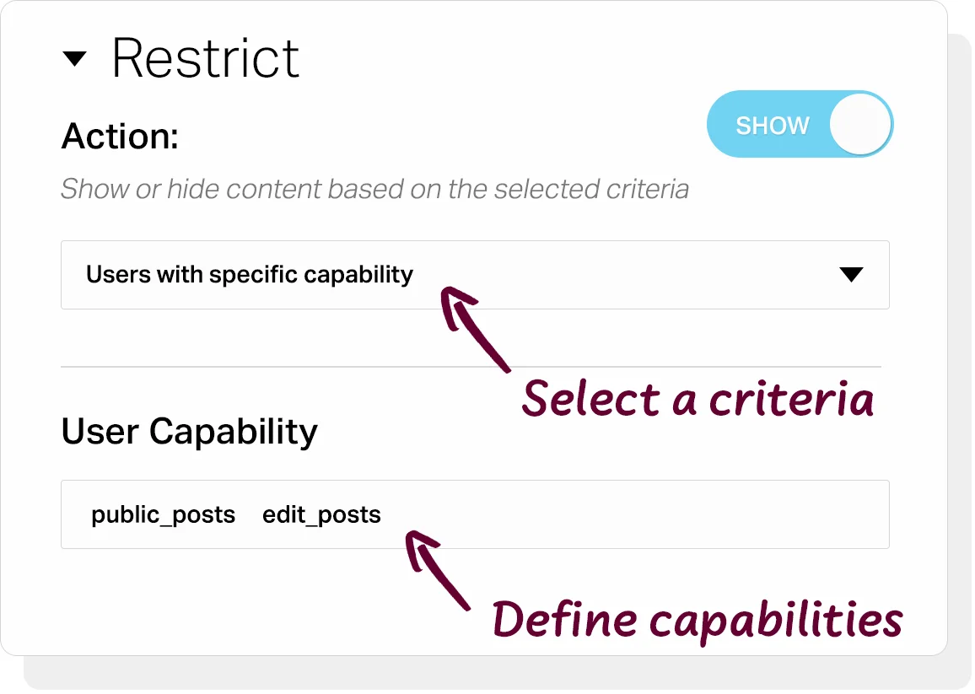This screenshot has width=975, height=694.
Task: Click the criteria dropdown arrow icon
Action: (x=851, y=274)
